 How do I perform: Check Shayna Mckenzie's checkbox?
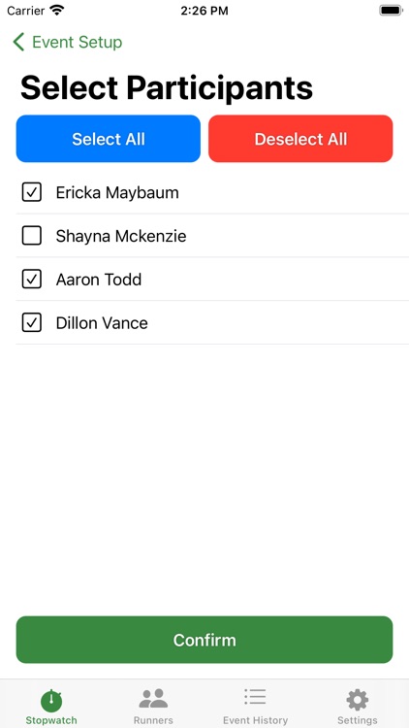tap(32, 236)
